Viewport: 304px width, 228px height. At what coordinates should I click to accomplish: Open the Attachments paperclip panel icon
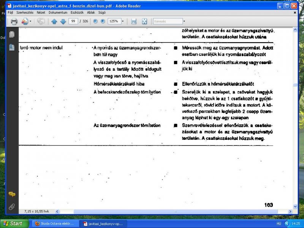[12, 207]
